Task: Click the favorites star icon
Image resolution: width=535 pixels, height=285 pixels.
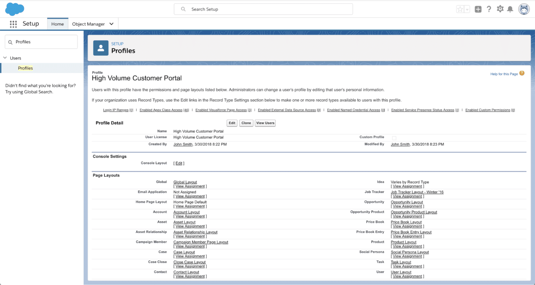Action: coord(460,9)
